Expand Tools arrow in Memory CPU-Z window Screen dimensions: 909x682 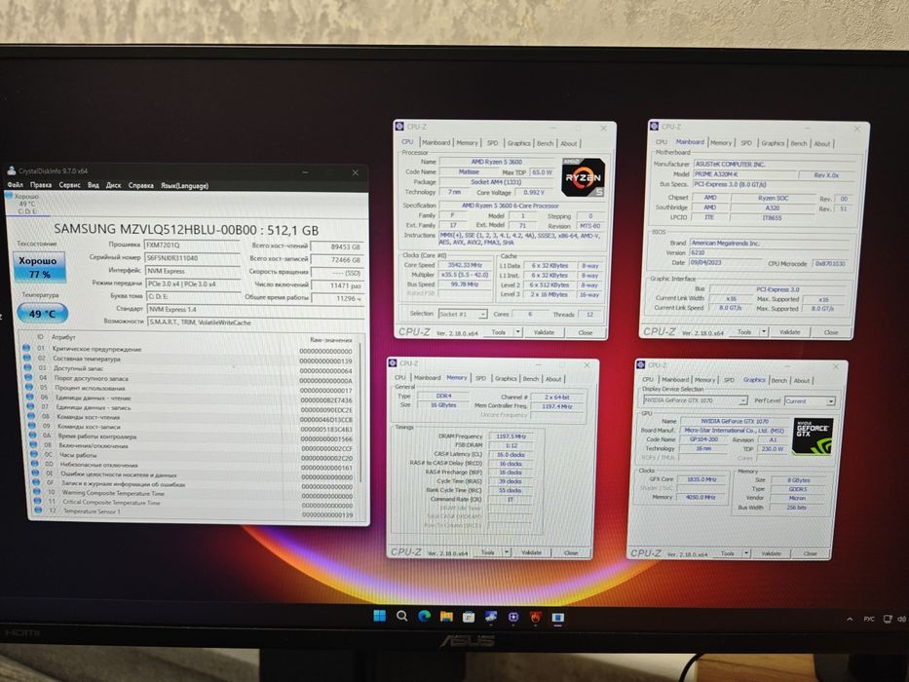click(507, 552)
